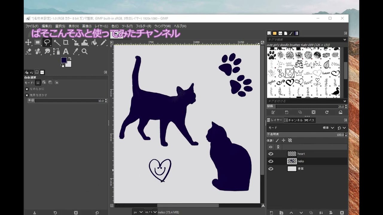Open the layer mode group switch dropdown
This screenshot has width=383, height=215.
(342, 128)
